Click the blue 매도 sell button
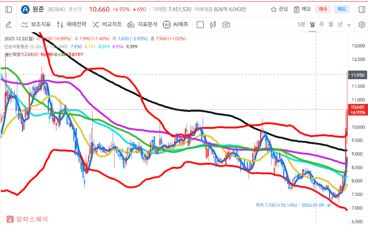368x225 pixels. pos(341,9)
